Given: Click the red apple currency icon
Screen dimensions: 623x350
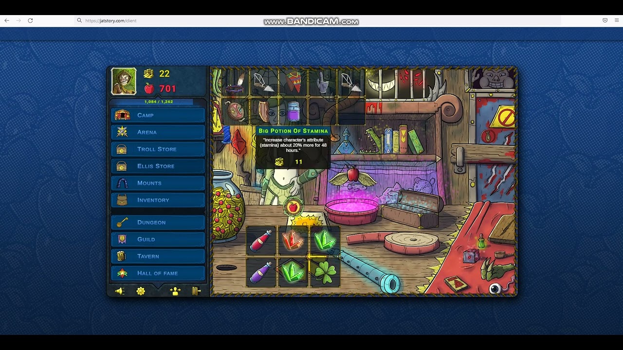Looking at the screenshot, I should point(149,88).
